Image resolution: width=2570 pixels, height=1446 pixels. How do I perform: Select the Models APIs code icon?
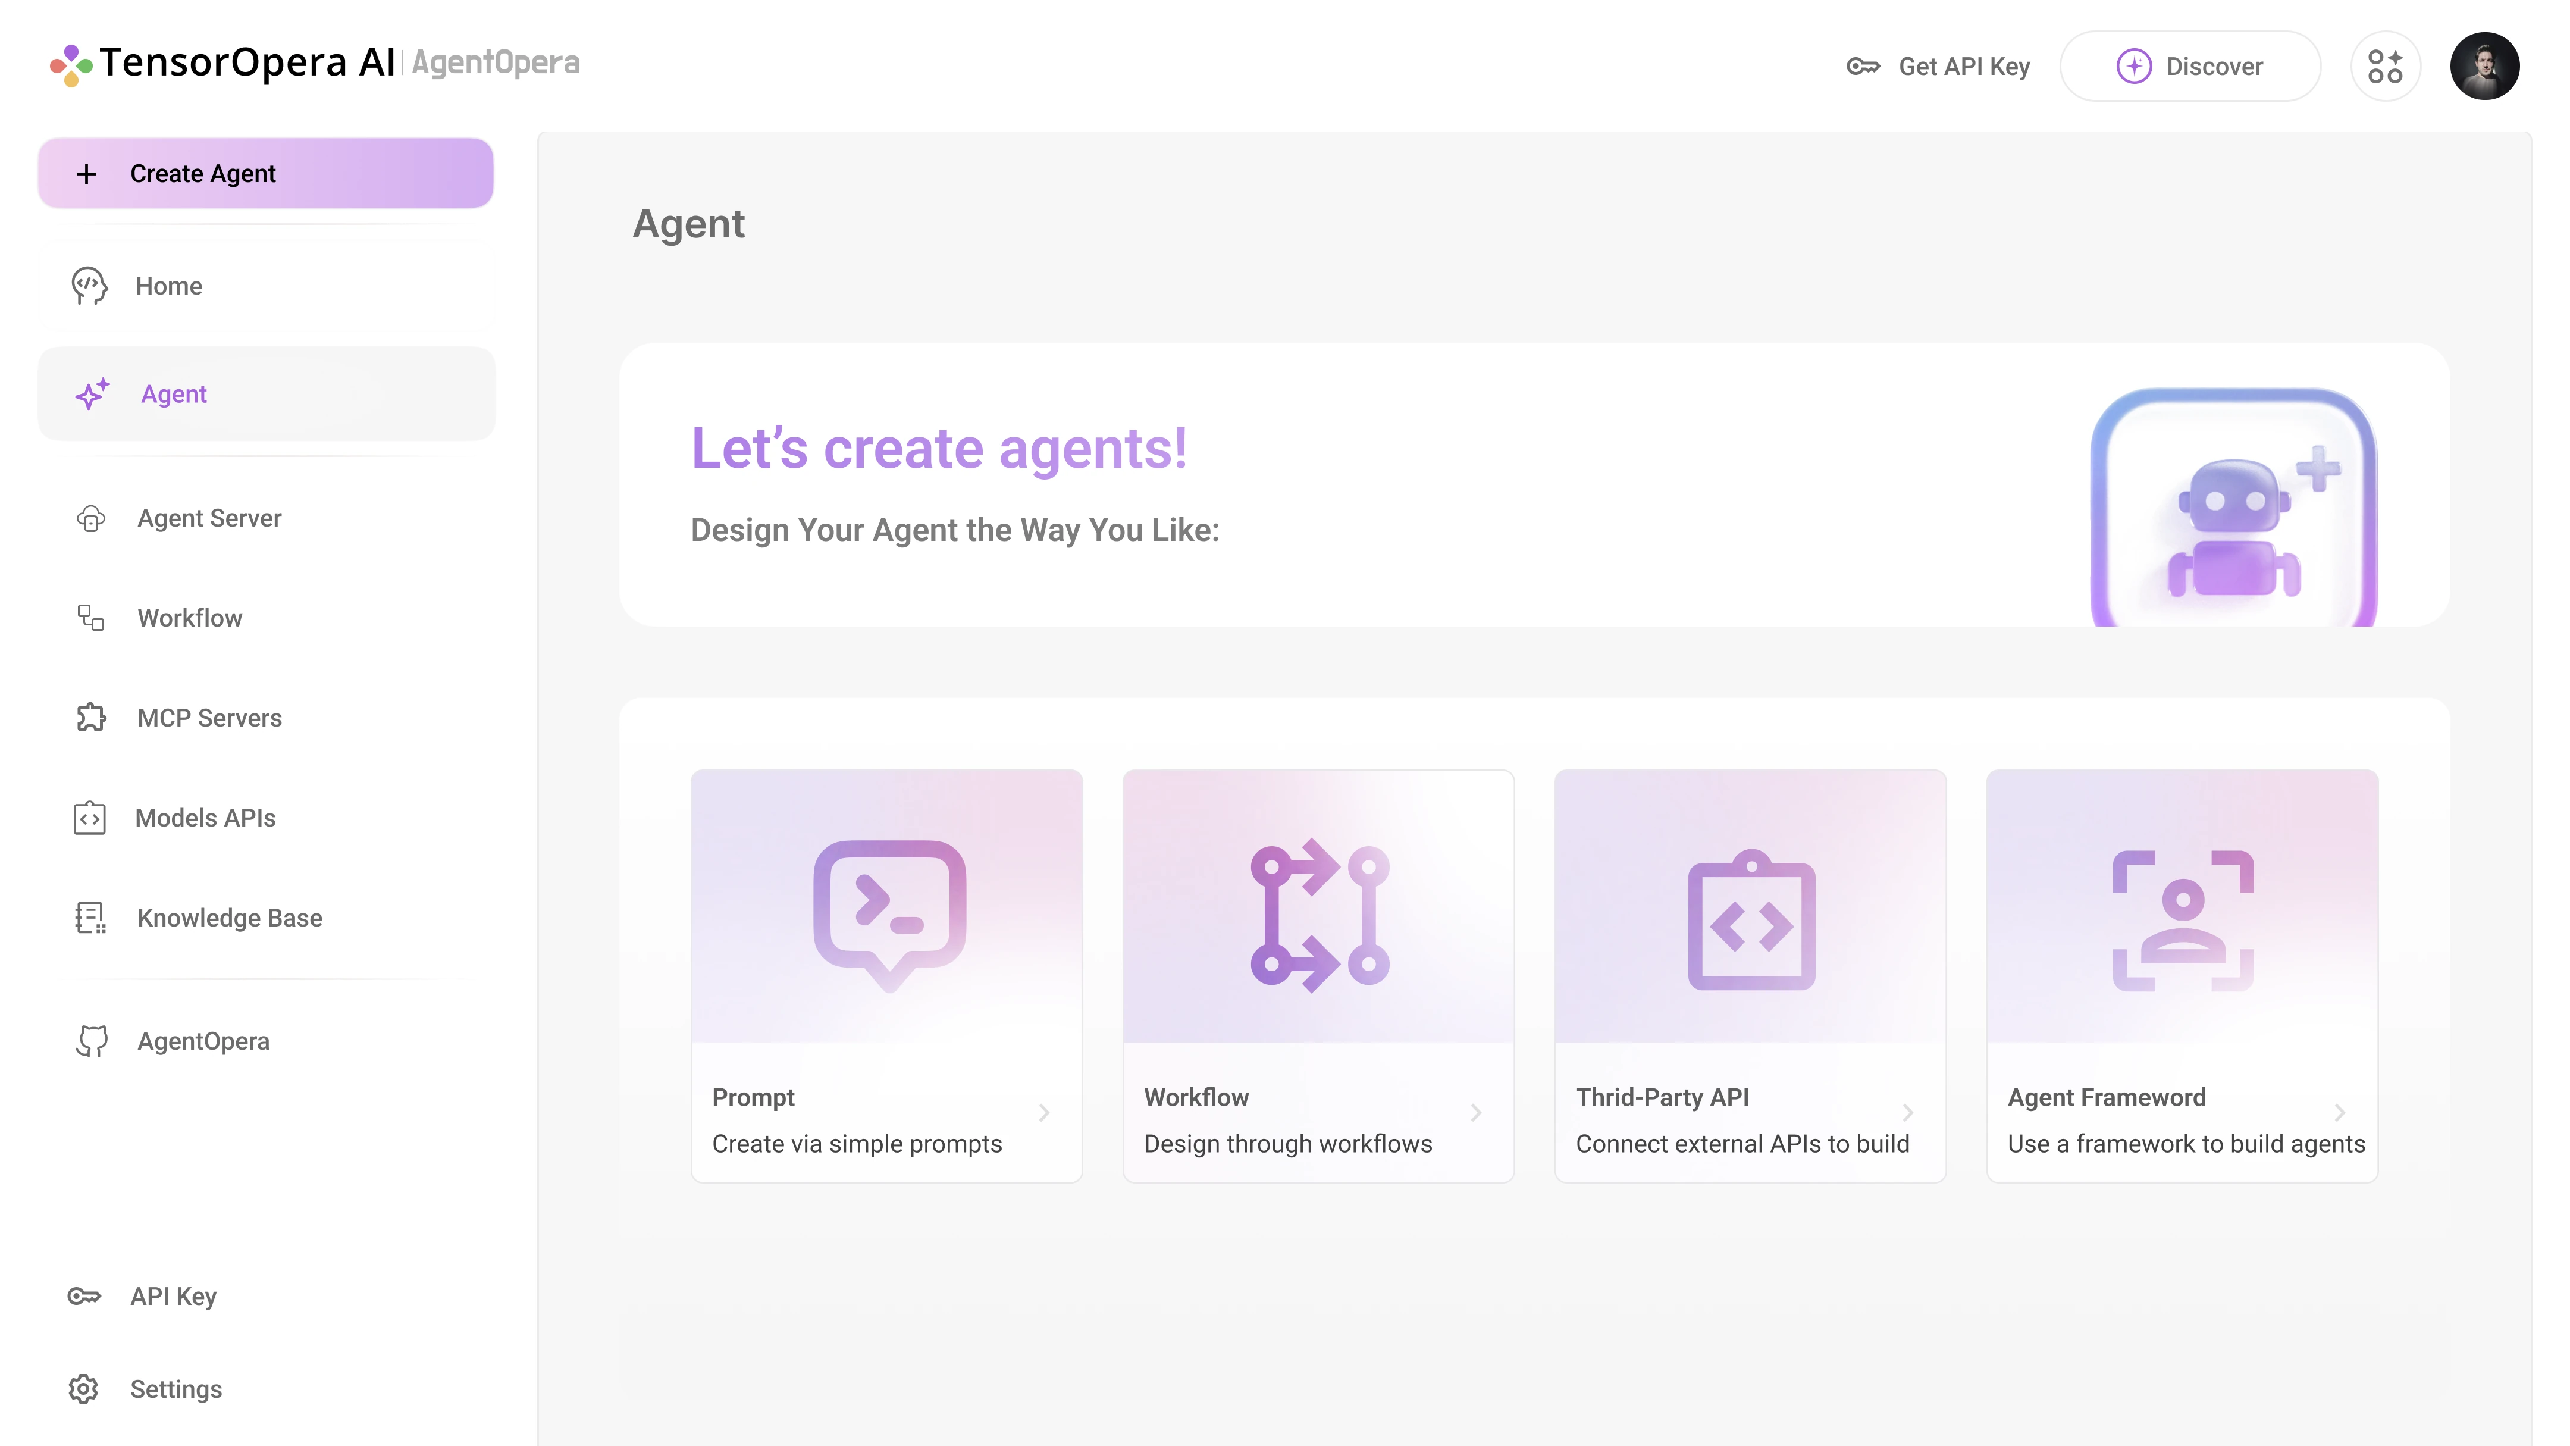pyautogui.click(x=91, y=817)
